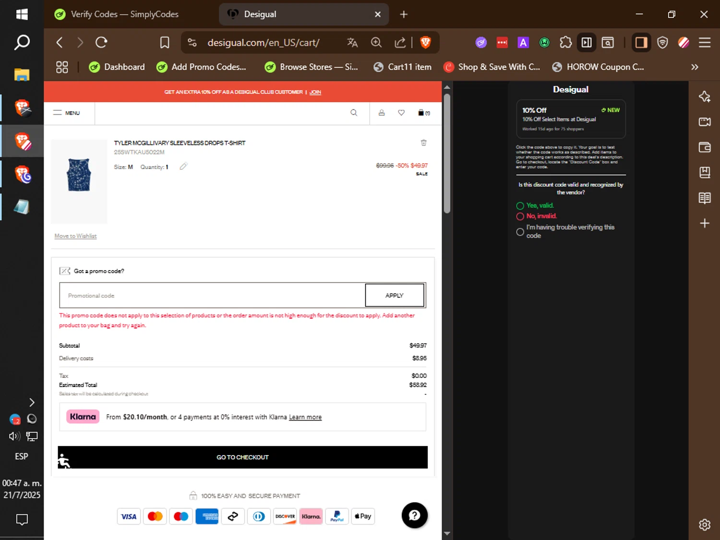Open the Add Promo Codes bookmark
Viewport: 720px width, 540px height.
201,67
